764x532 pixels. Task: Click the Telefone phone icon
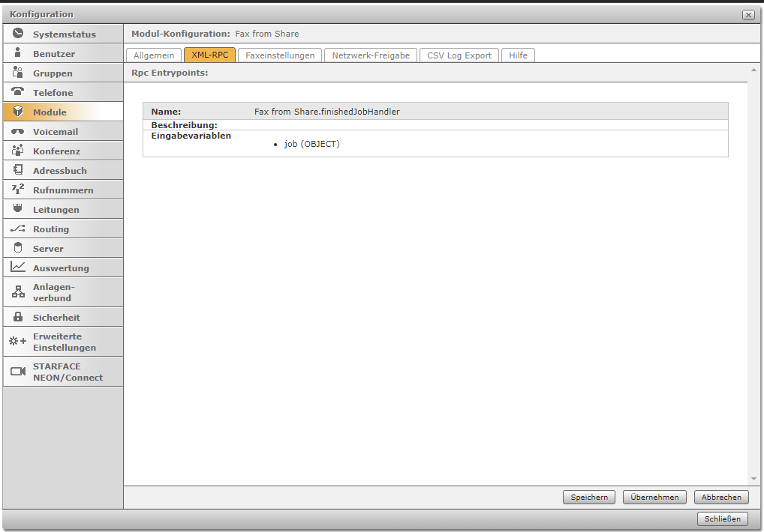point(18,92)
